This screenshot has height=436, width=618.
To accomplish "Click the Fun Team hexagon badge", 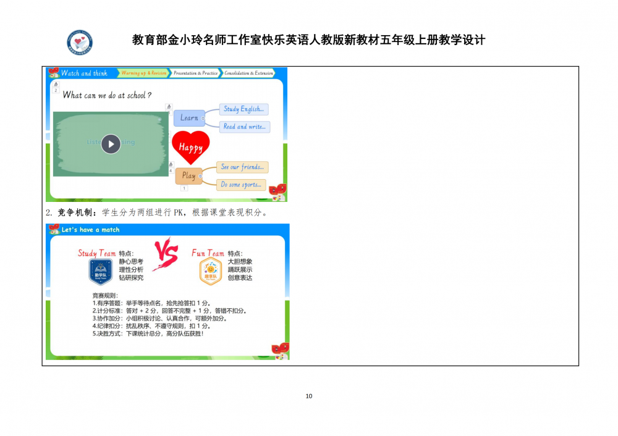I will pos(211,271).
